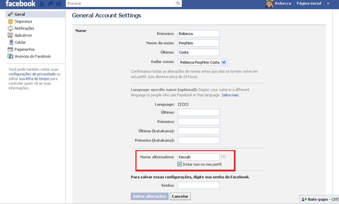Click the Senha password field
The height and width of the screenshot is (204, 339).
[x=199, y=185]
